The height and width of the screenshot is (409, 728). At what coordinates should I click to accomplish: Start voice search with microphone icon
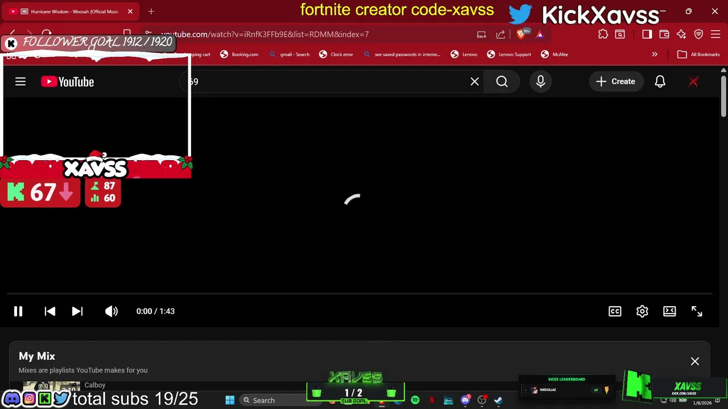click(540, 82)
